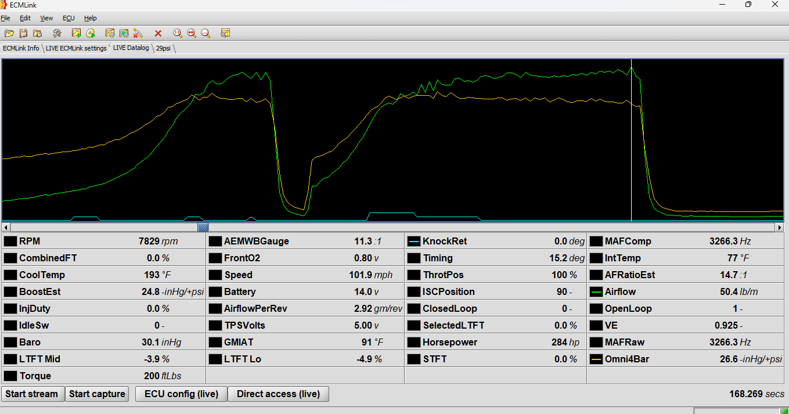Screen dimensions: 789x414
Task: Click the Start capture button
Action: coord(97,394)
